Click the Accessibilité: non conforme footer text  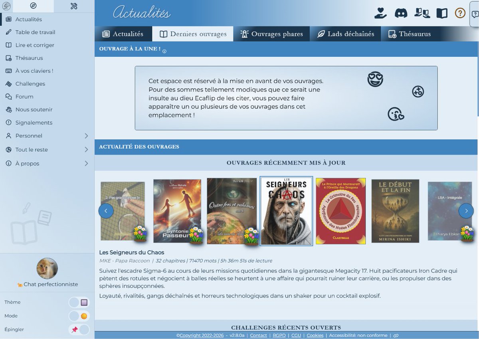point(358,335)
